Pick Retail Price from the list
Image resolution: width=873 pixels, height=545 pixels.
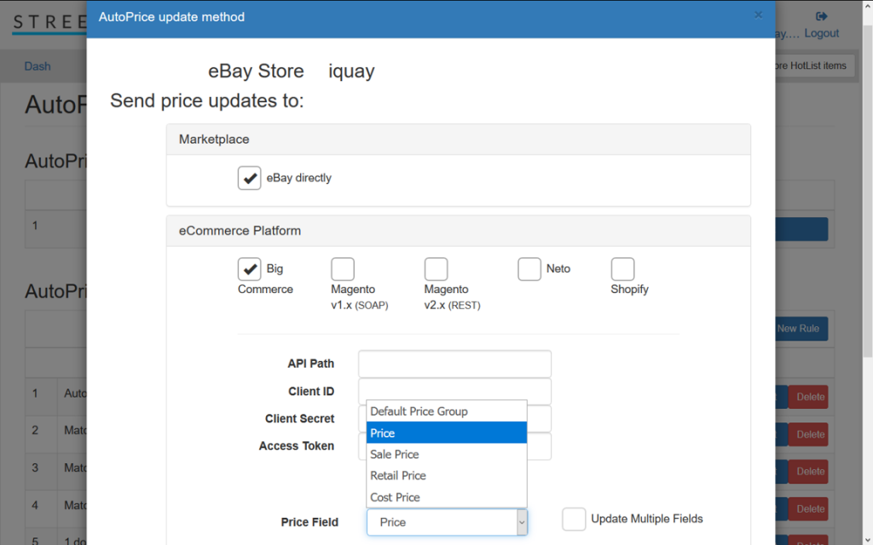click(x=447, y=475)
